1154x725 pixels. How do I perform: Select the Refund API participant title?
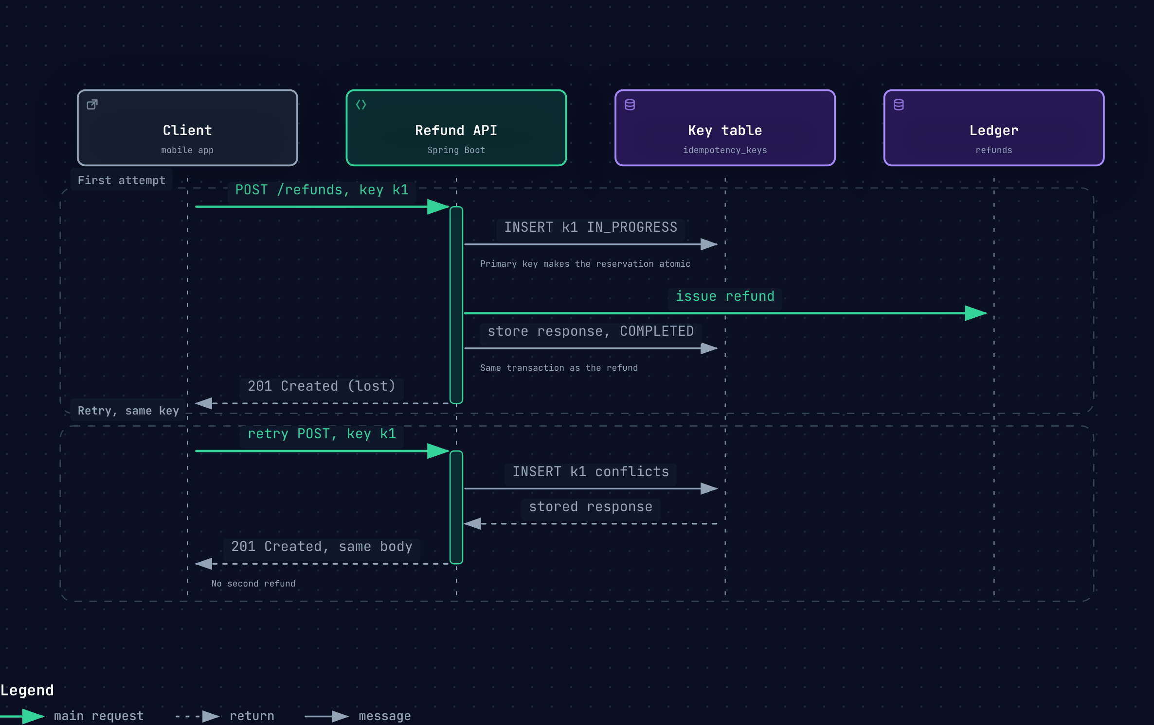456,130
